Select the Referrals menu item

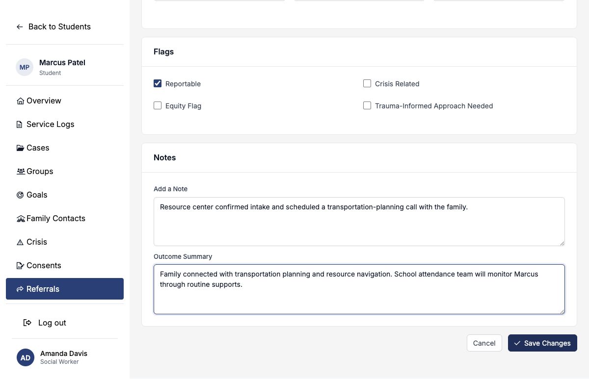click(65, 289)
